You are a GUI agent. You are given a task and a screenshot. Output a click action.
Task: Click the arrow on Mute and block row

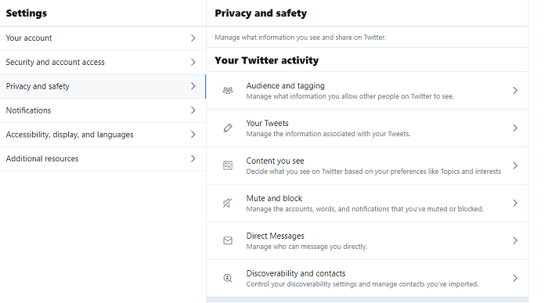pyautogui.click(x=515, y=203)
